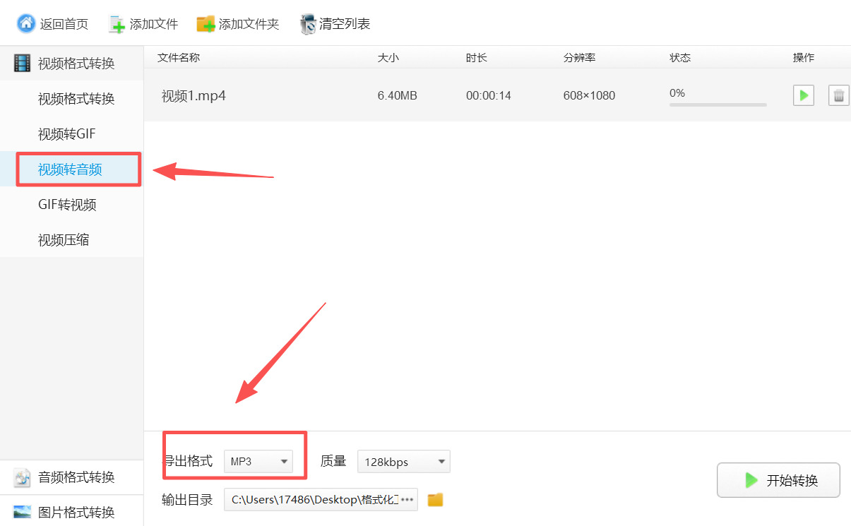Click the 开始转换 button

pos(778,480)
